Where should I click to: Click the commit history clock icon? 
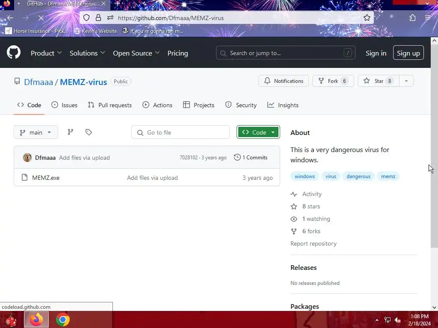coord(237,157)
